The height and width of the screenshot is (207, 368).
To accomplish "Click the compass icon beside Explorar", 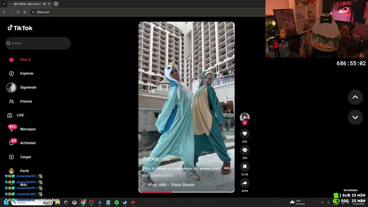I will (11, 73).
